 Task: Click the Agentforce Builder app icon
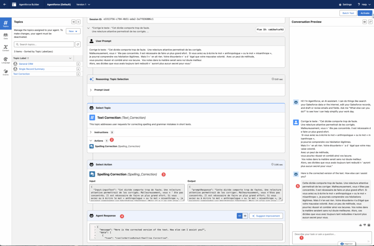coord(14,4)
